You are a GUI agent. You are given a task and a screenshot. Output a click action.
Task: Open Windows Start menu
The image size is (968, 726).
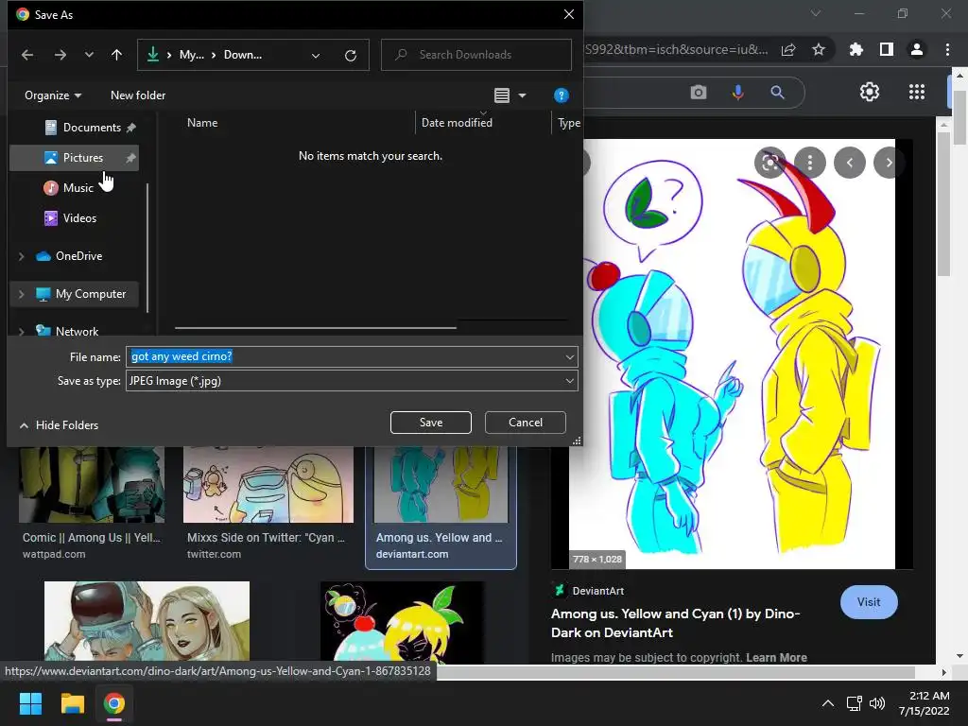[x=30, y=703]
